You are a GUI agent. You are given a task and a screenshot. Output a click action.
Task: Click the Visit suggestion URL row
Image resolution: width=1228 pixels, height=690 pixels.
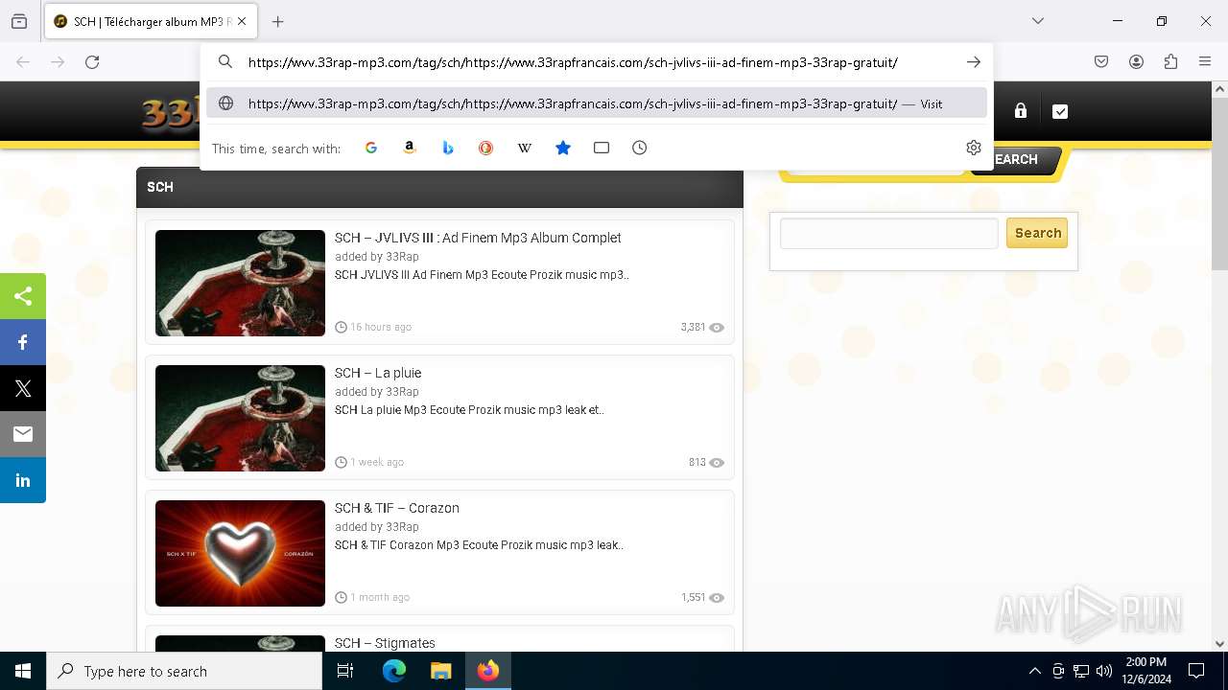[597, 103]
